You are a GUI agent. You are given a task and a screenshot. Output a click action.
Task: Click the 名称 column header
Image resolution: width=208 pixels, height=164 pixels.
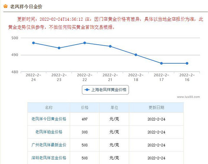pos(49,108)
